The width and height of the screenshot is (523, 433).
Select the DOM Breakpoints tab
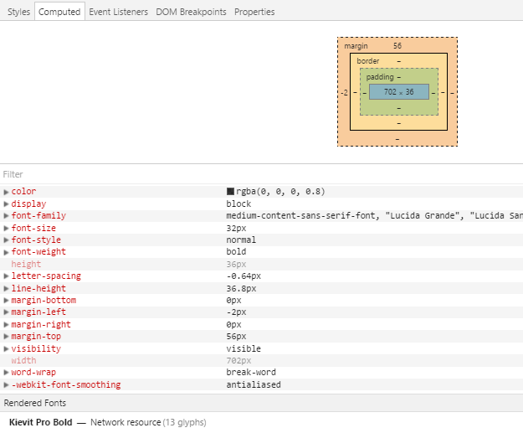192,12
